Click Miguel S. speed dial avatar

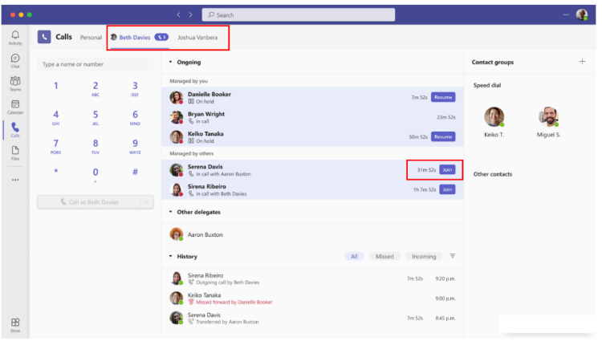pyautogui.click(x=548, y=116)
